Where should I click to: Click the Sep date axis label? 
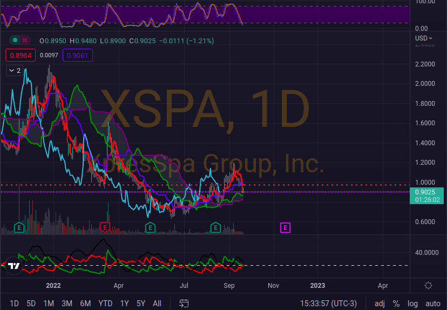pyautogui.click(x=229, y=286)
